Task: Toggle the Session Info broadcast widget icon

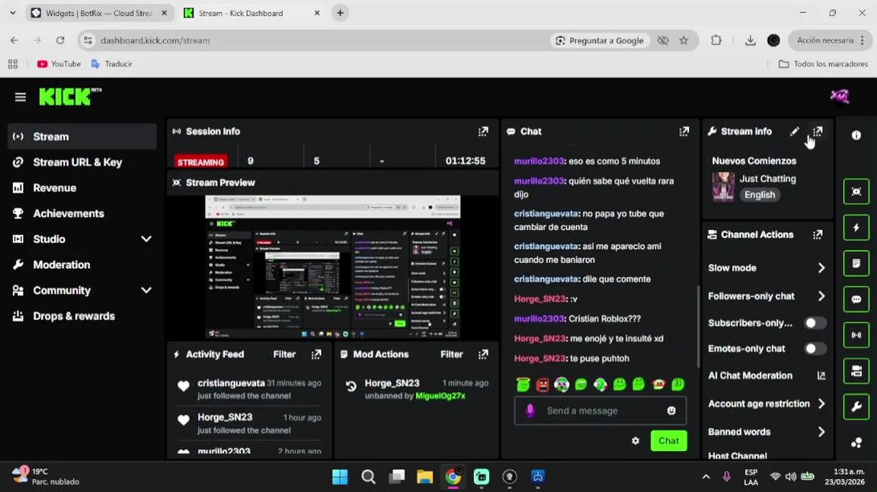Action: pyautogui.click(x=856, y=336)
